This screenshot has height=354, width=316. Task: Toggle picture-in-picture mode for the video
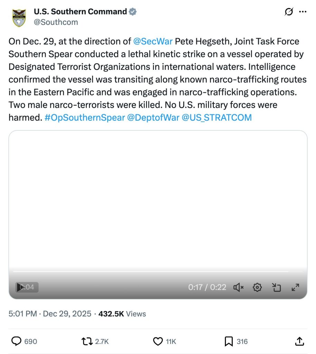[276, 287]
